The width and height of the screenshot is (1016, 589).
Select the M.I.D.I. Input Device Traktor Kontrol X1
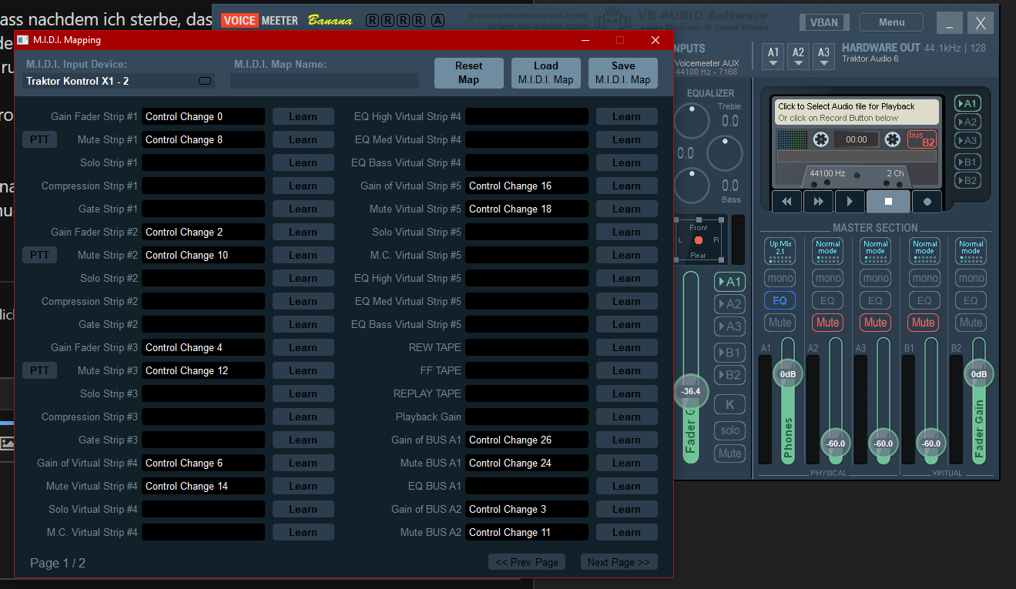tap(119, 81)
